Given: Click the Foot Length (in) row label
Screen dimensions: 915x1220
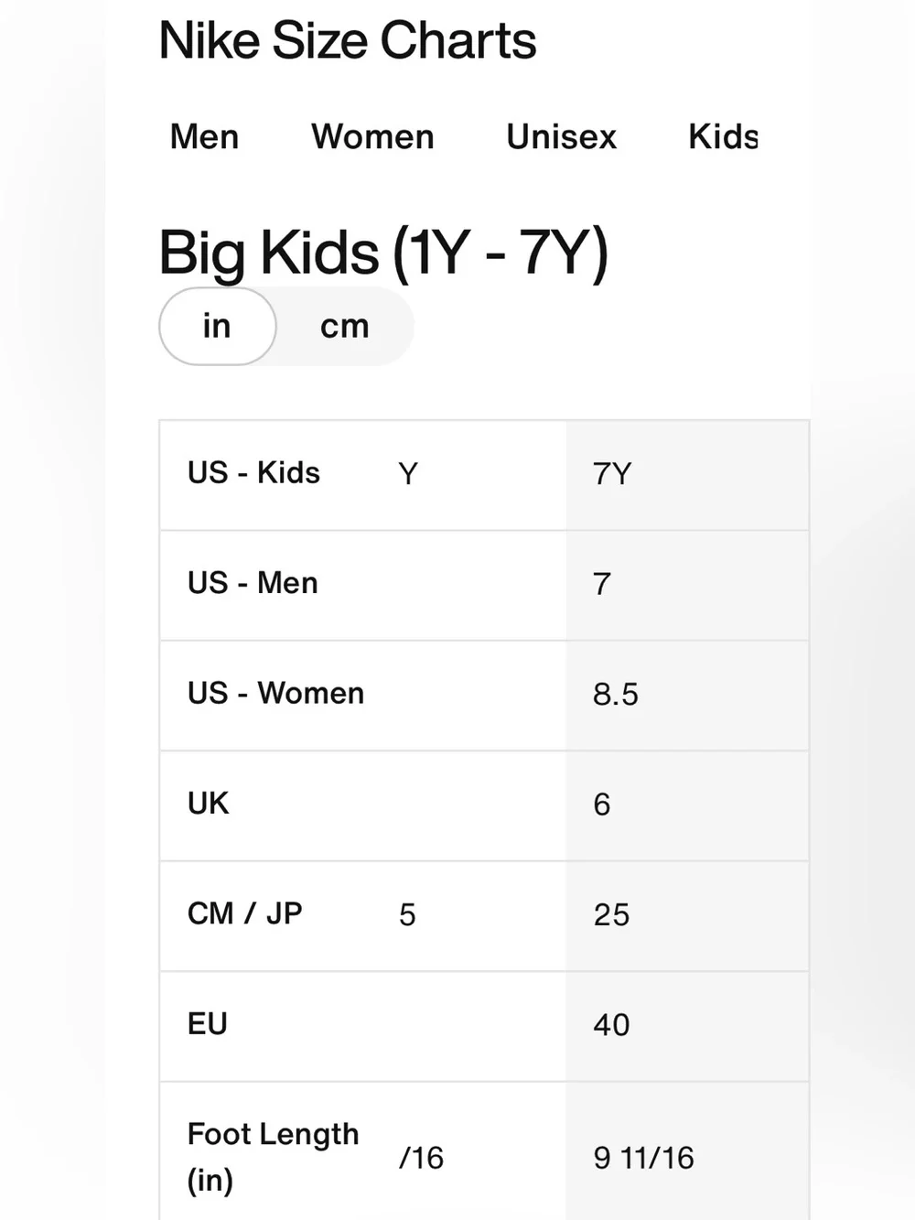Looking at the screenshot, I should [273, 1157].
